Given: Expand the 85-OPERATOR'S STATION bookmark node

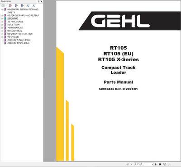Looking at the screenshot, I should point(2,34).
